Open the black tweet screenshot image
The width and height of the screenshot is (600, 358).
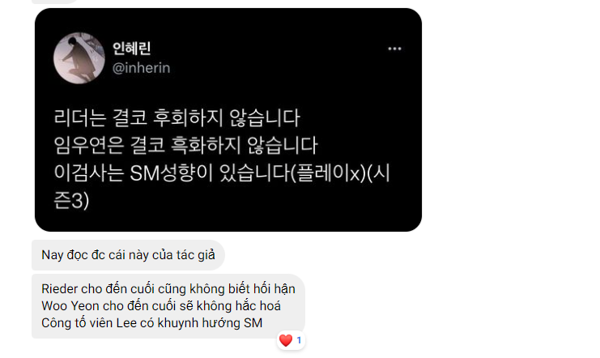point(228,120)
